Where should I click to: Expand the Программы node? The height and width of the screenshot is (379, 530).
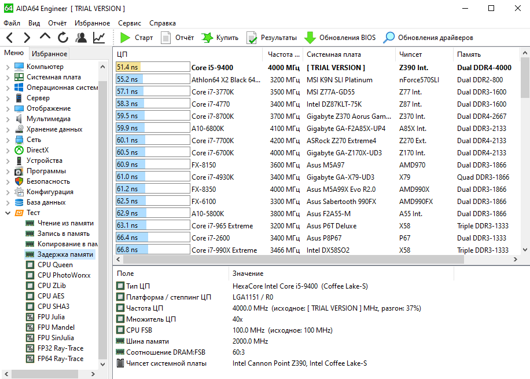(x=8, y=172)
